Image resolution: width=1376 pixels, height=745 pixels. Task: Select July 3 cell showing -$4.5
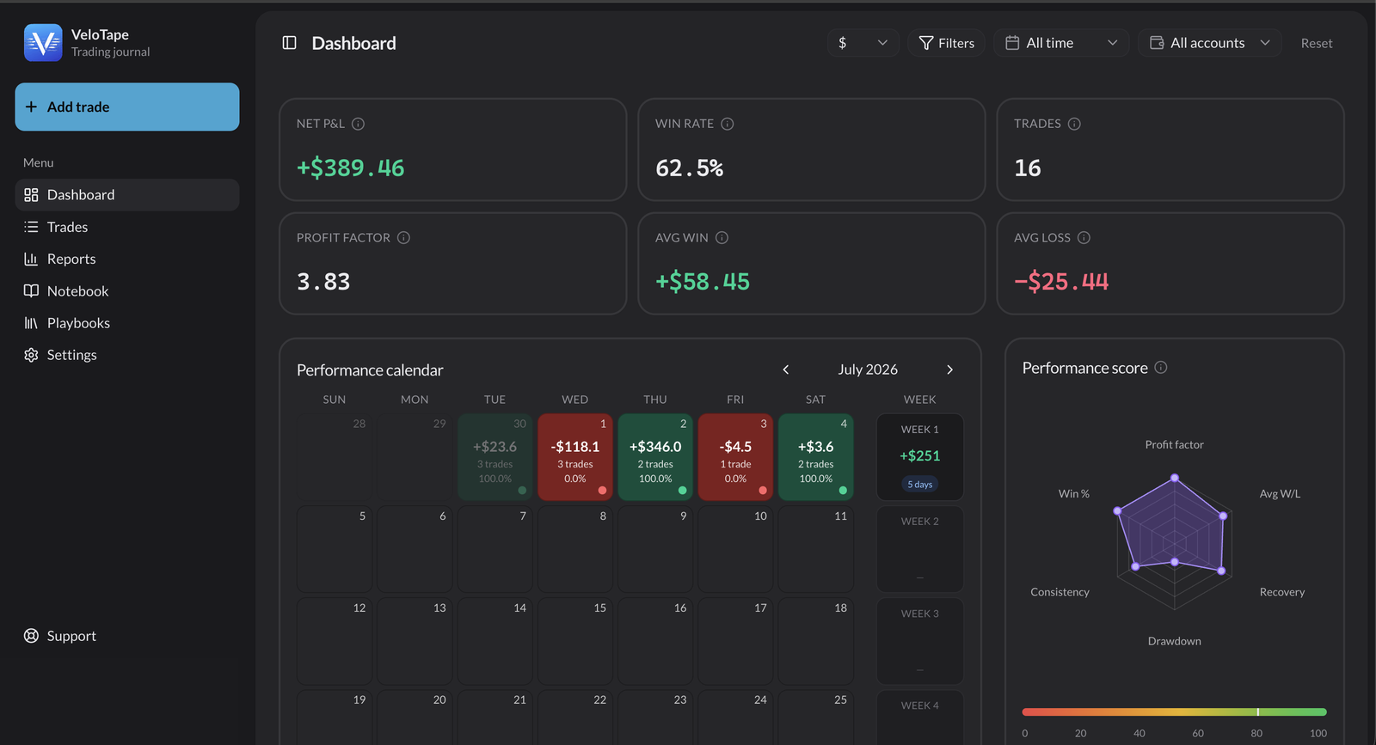[x=735, y=457]
